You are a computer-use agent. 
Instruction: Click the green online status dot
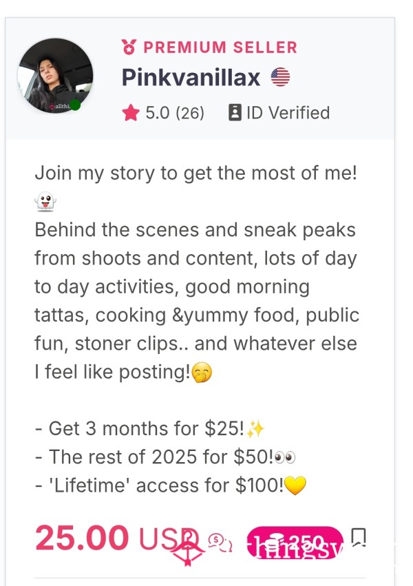tap(75, 105)
